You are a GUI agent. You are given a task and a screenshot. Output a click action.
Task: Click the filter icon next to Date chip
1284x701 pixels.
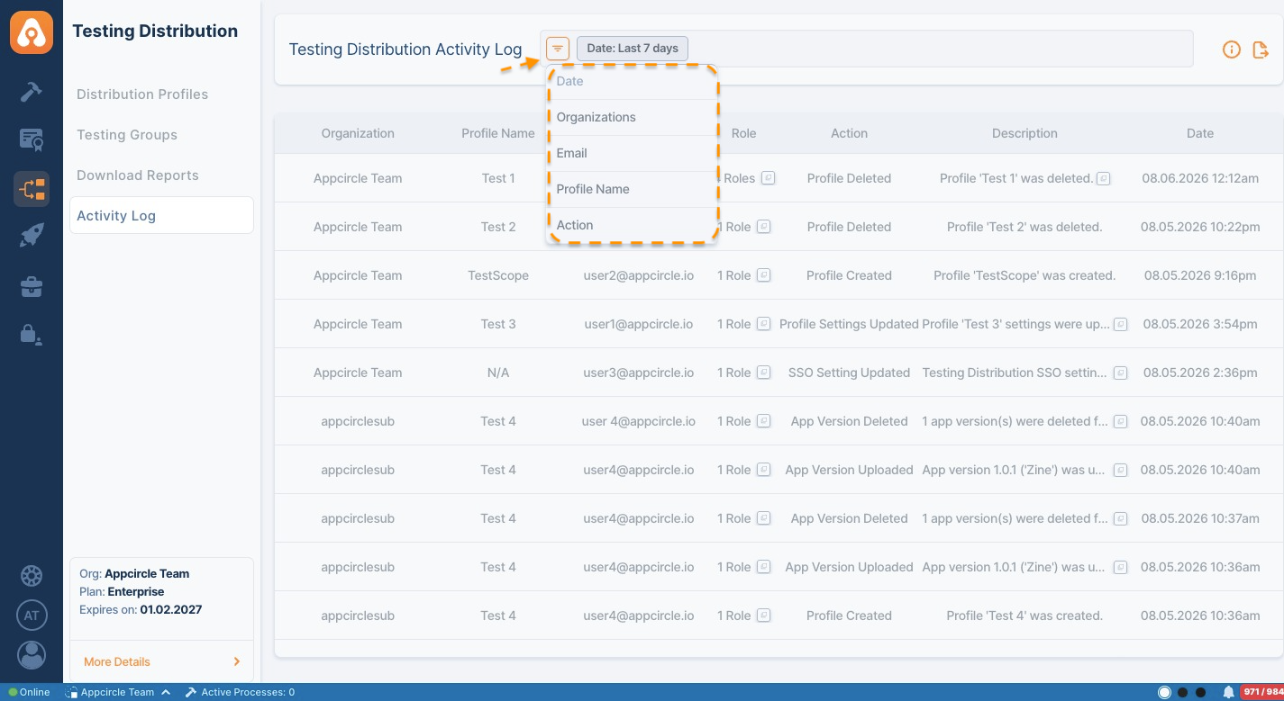click(558, 49)
